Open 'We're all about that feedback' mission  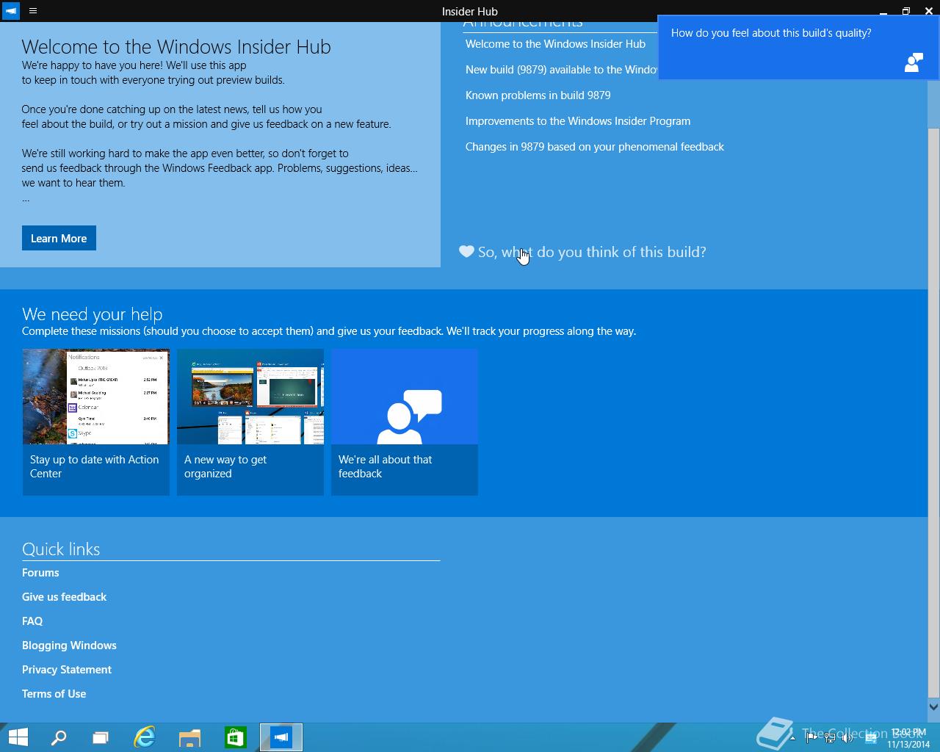405,422
